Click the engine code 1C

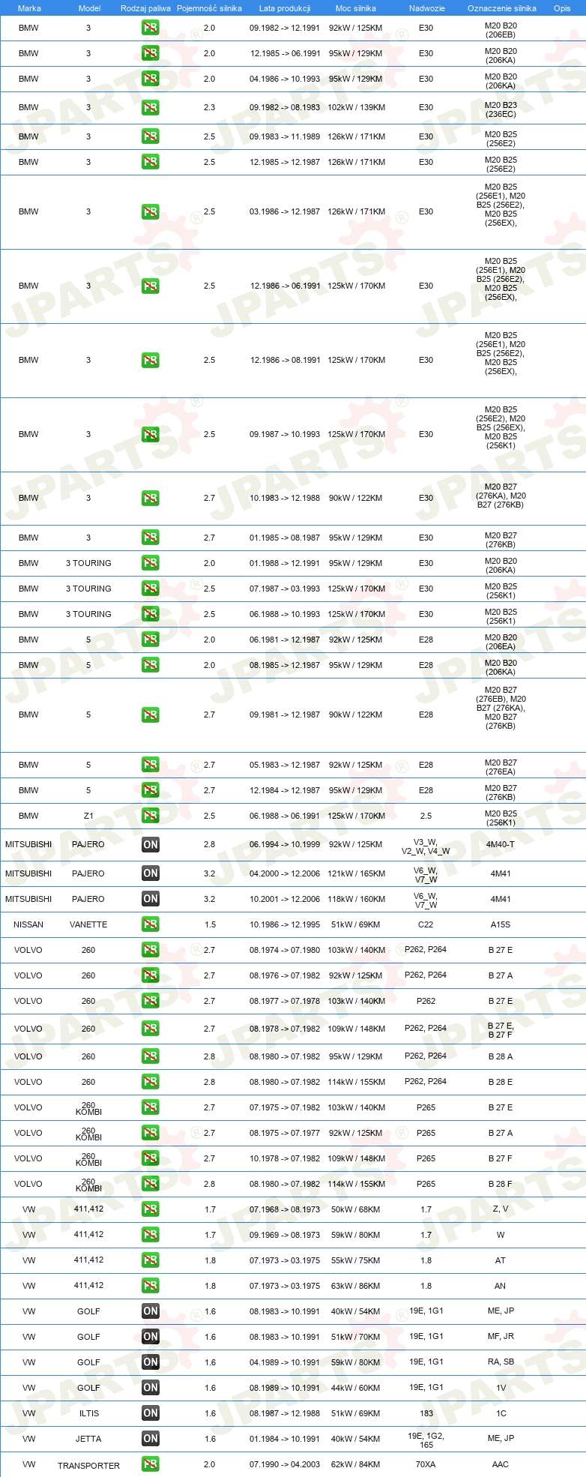[x=501, y=1413]
